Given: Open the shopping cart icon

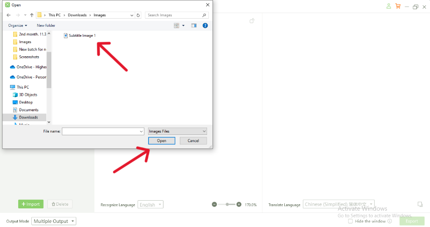Looking at the screenshot, I should click(x=398, y=6).
